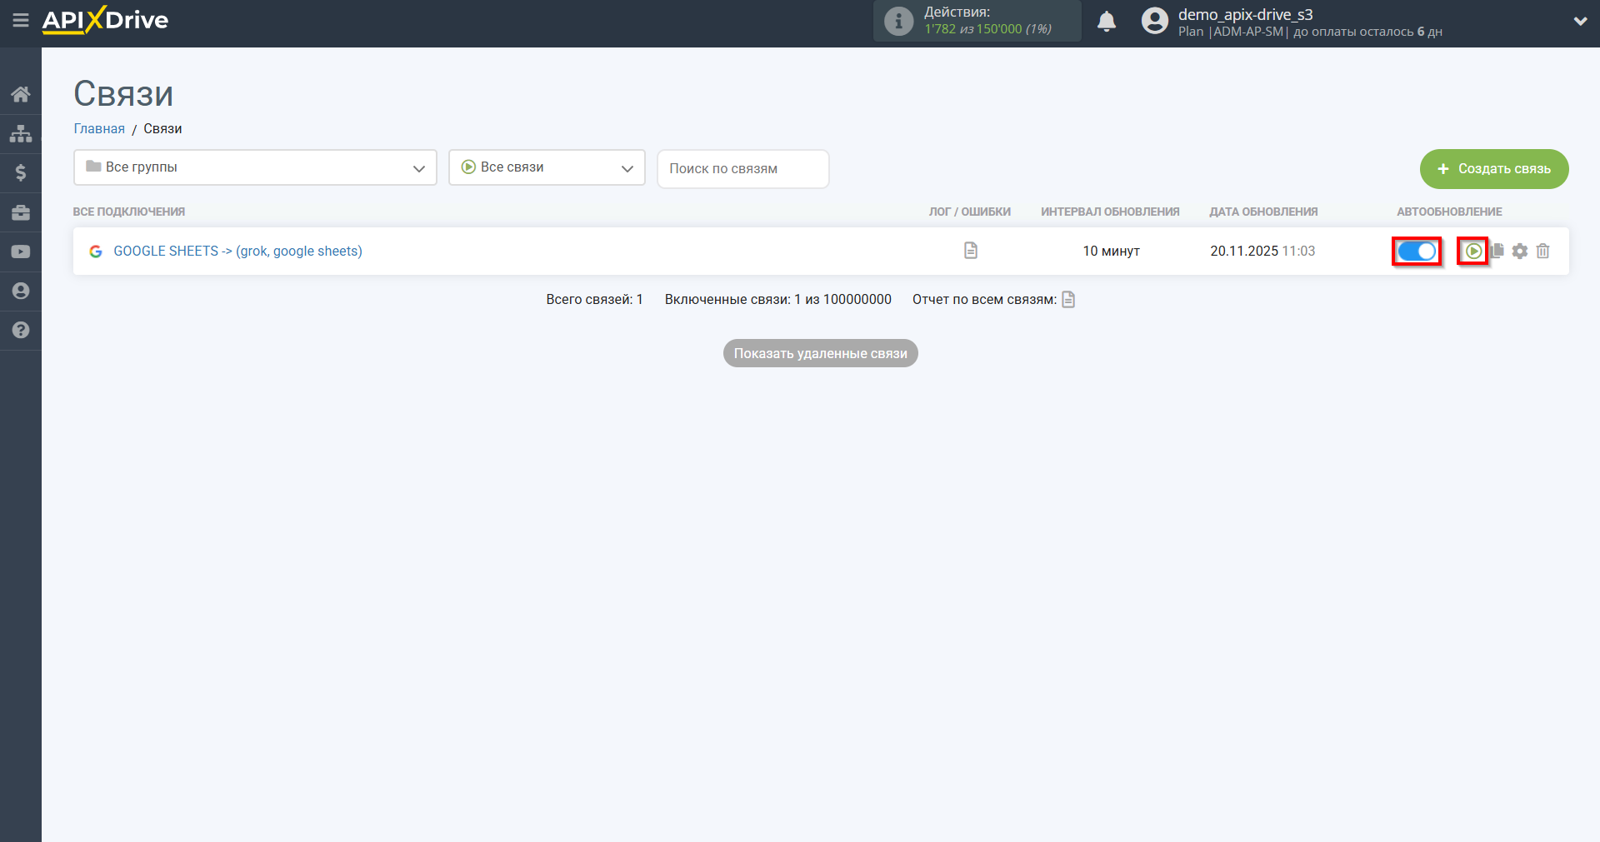
Task: Run the connection manually via green play icon
Action: [x=1473, y=251]
